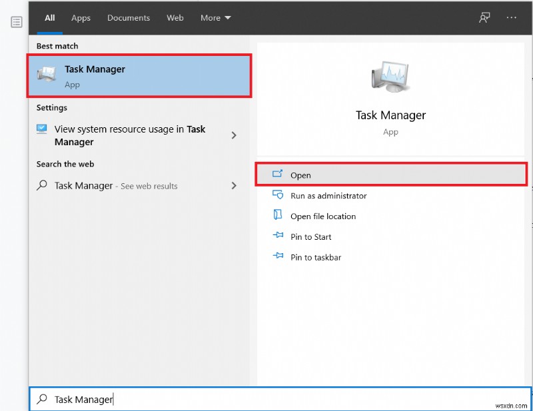Viewport: 533px width, 411px height.
Task: Click the Pin to Start pin icon
Action: click(278, 236)
